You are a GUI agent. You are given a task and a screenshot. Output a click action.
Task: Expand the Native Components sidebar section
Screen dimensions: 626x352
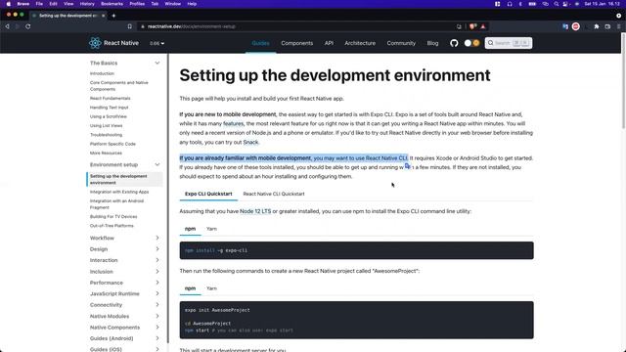tap(157, 328)
